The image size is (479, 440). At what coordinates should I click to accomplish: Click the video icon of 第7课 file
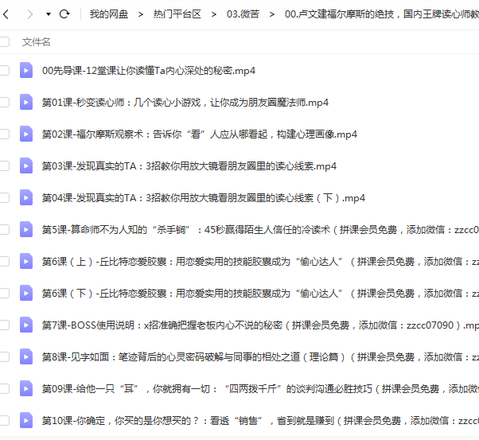pyautogui.click(x=26, y=325)
